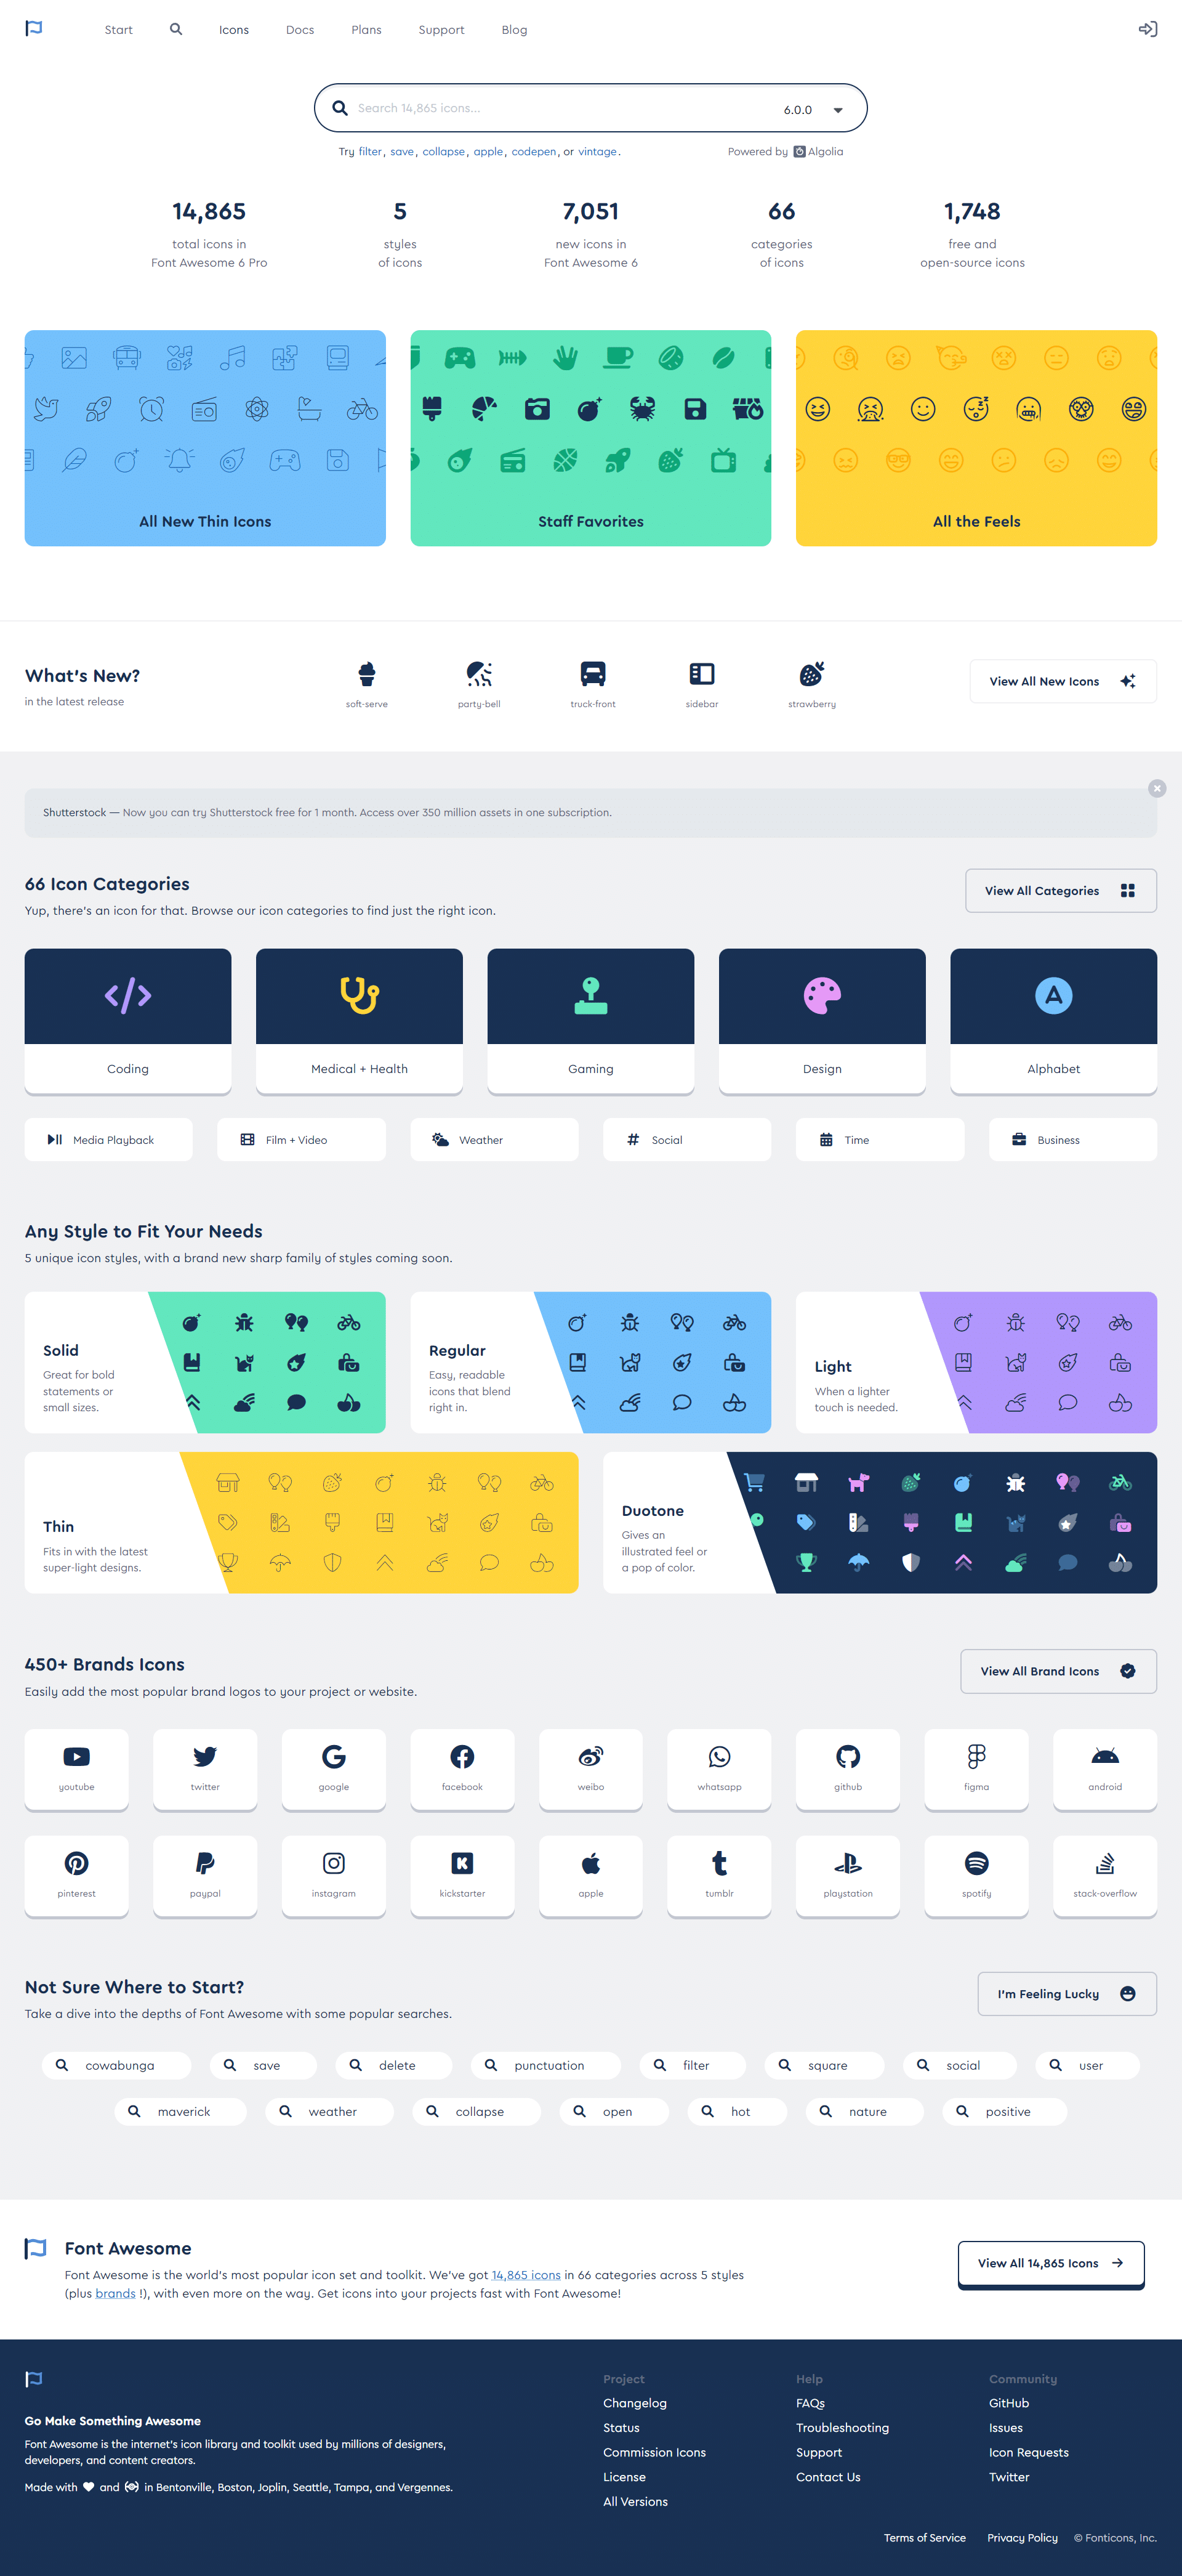Select the Media Playback category chip
Viewport: 1182px width, 2576px height.
[109, 1140]
